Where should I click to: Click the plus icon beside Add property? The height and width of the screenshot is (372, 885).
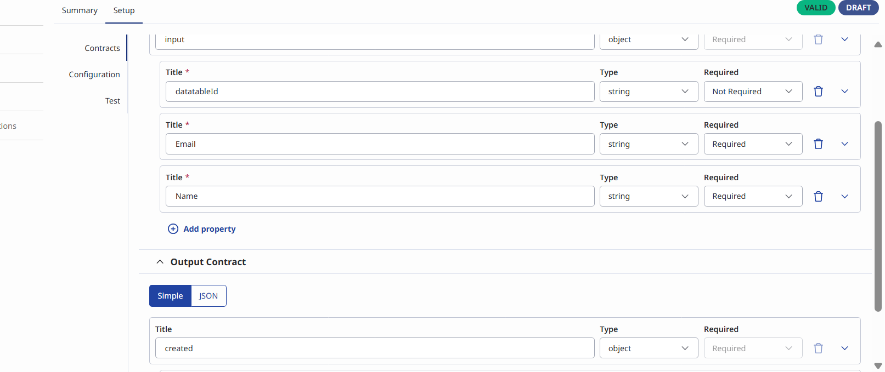point(173,229)
